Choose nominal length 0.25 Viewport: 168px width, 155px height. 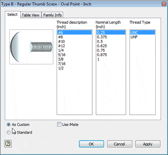pyautogui.click(x=111, y=33)
